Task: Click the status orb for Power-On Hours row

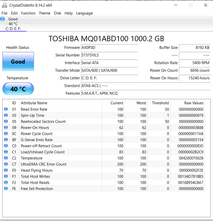Action: pos(6,128)
